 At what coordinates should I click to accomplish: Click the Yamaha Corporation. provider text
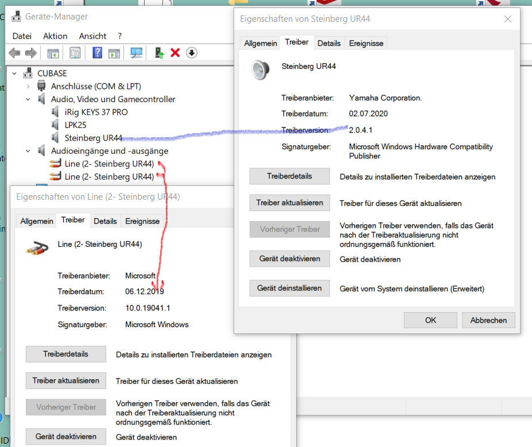(386, 98)
